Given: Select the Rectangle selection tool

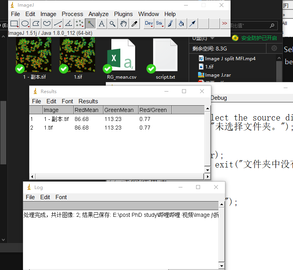Looking at the screenshot, I should tap(14, 24).
